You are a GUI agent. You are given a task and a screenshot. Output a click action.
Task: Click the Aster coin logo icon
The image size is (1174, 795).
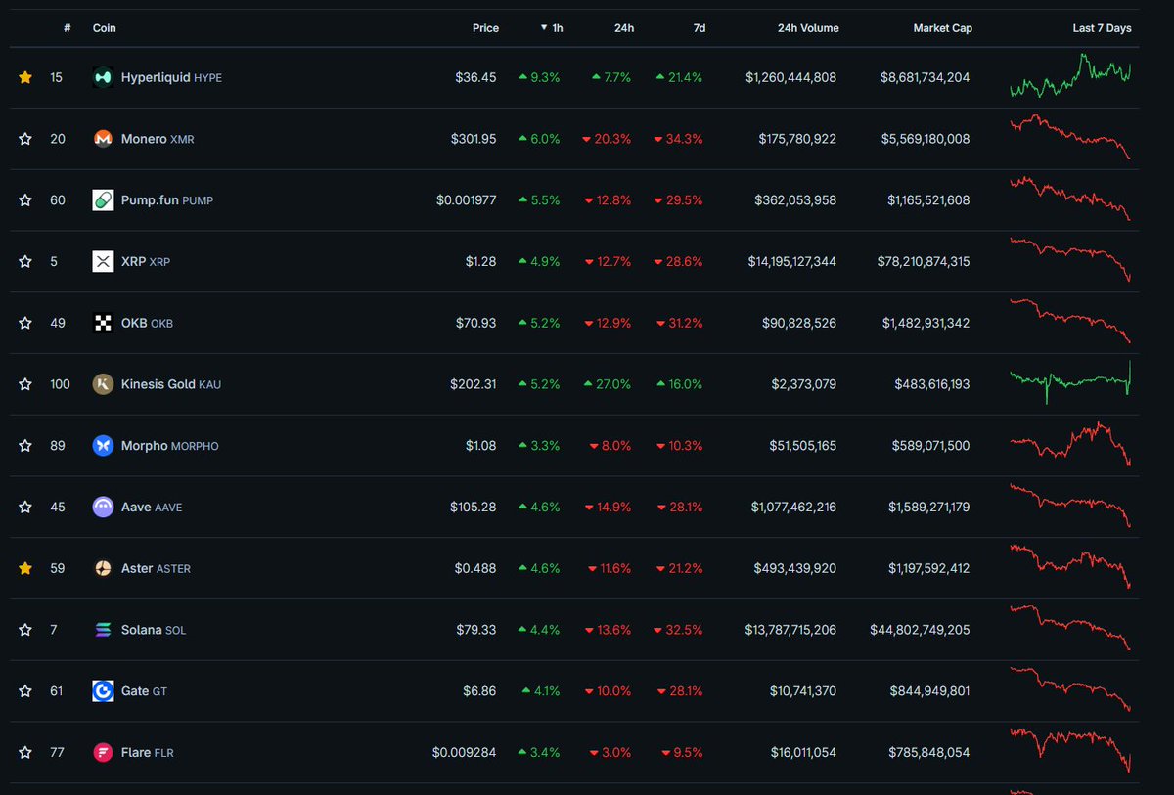103,568
